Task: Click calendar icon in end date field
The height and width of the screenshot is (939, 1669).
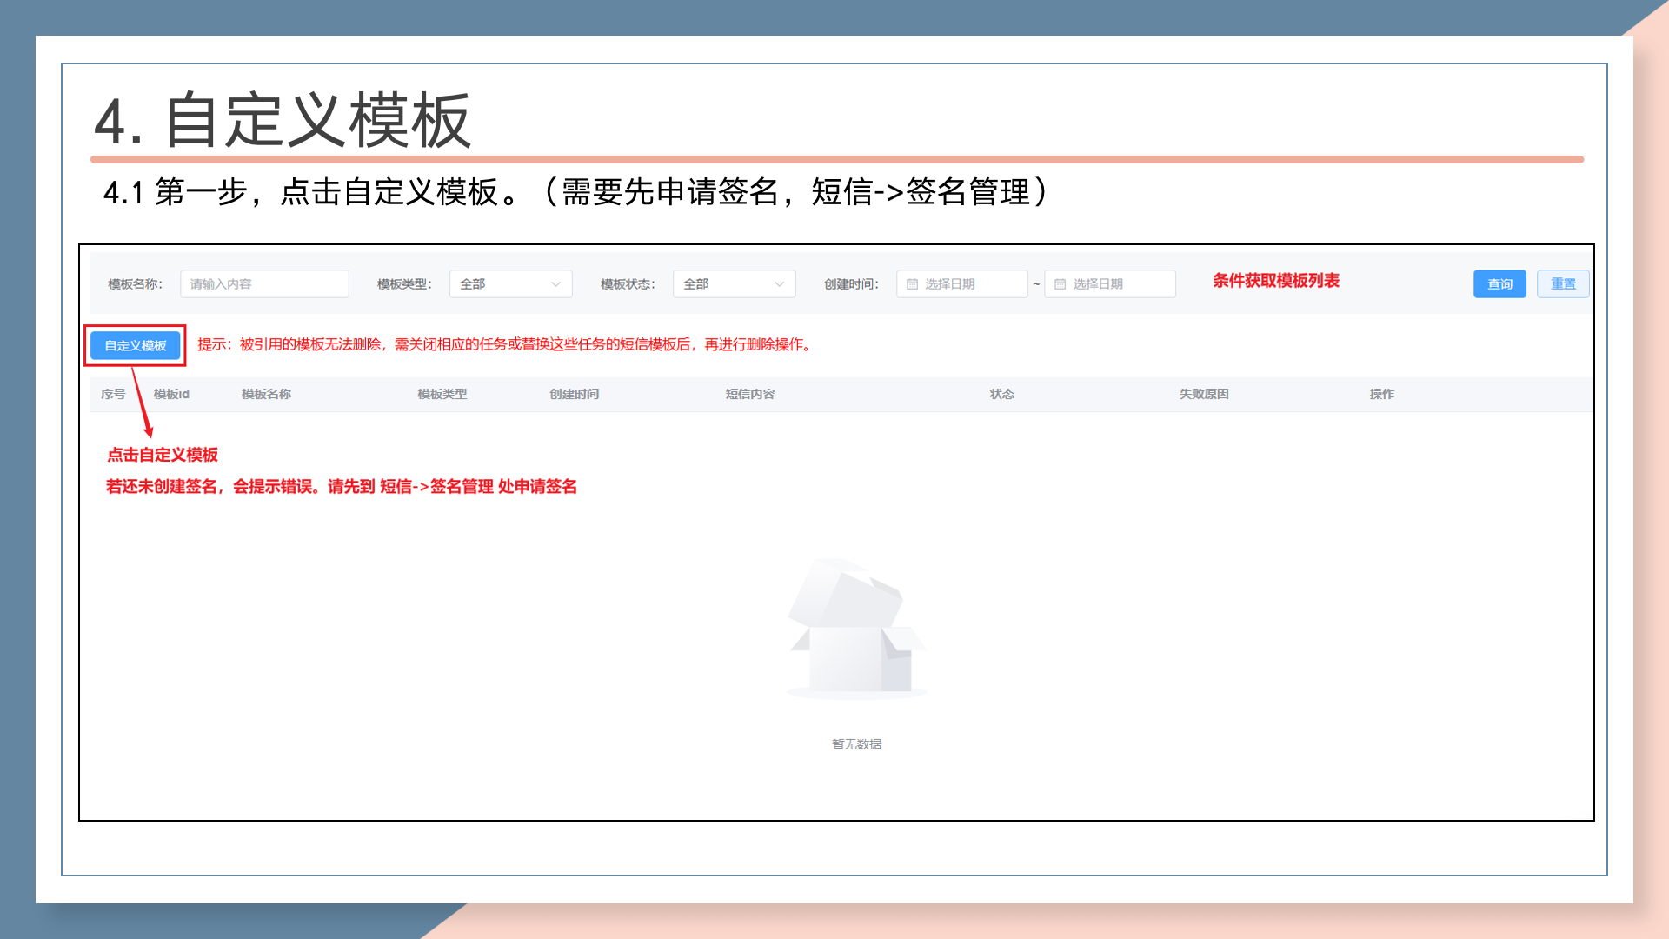Action: [1060, 284]
